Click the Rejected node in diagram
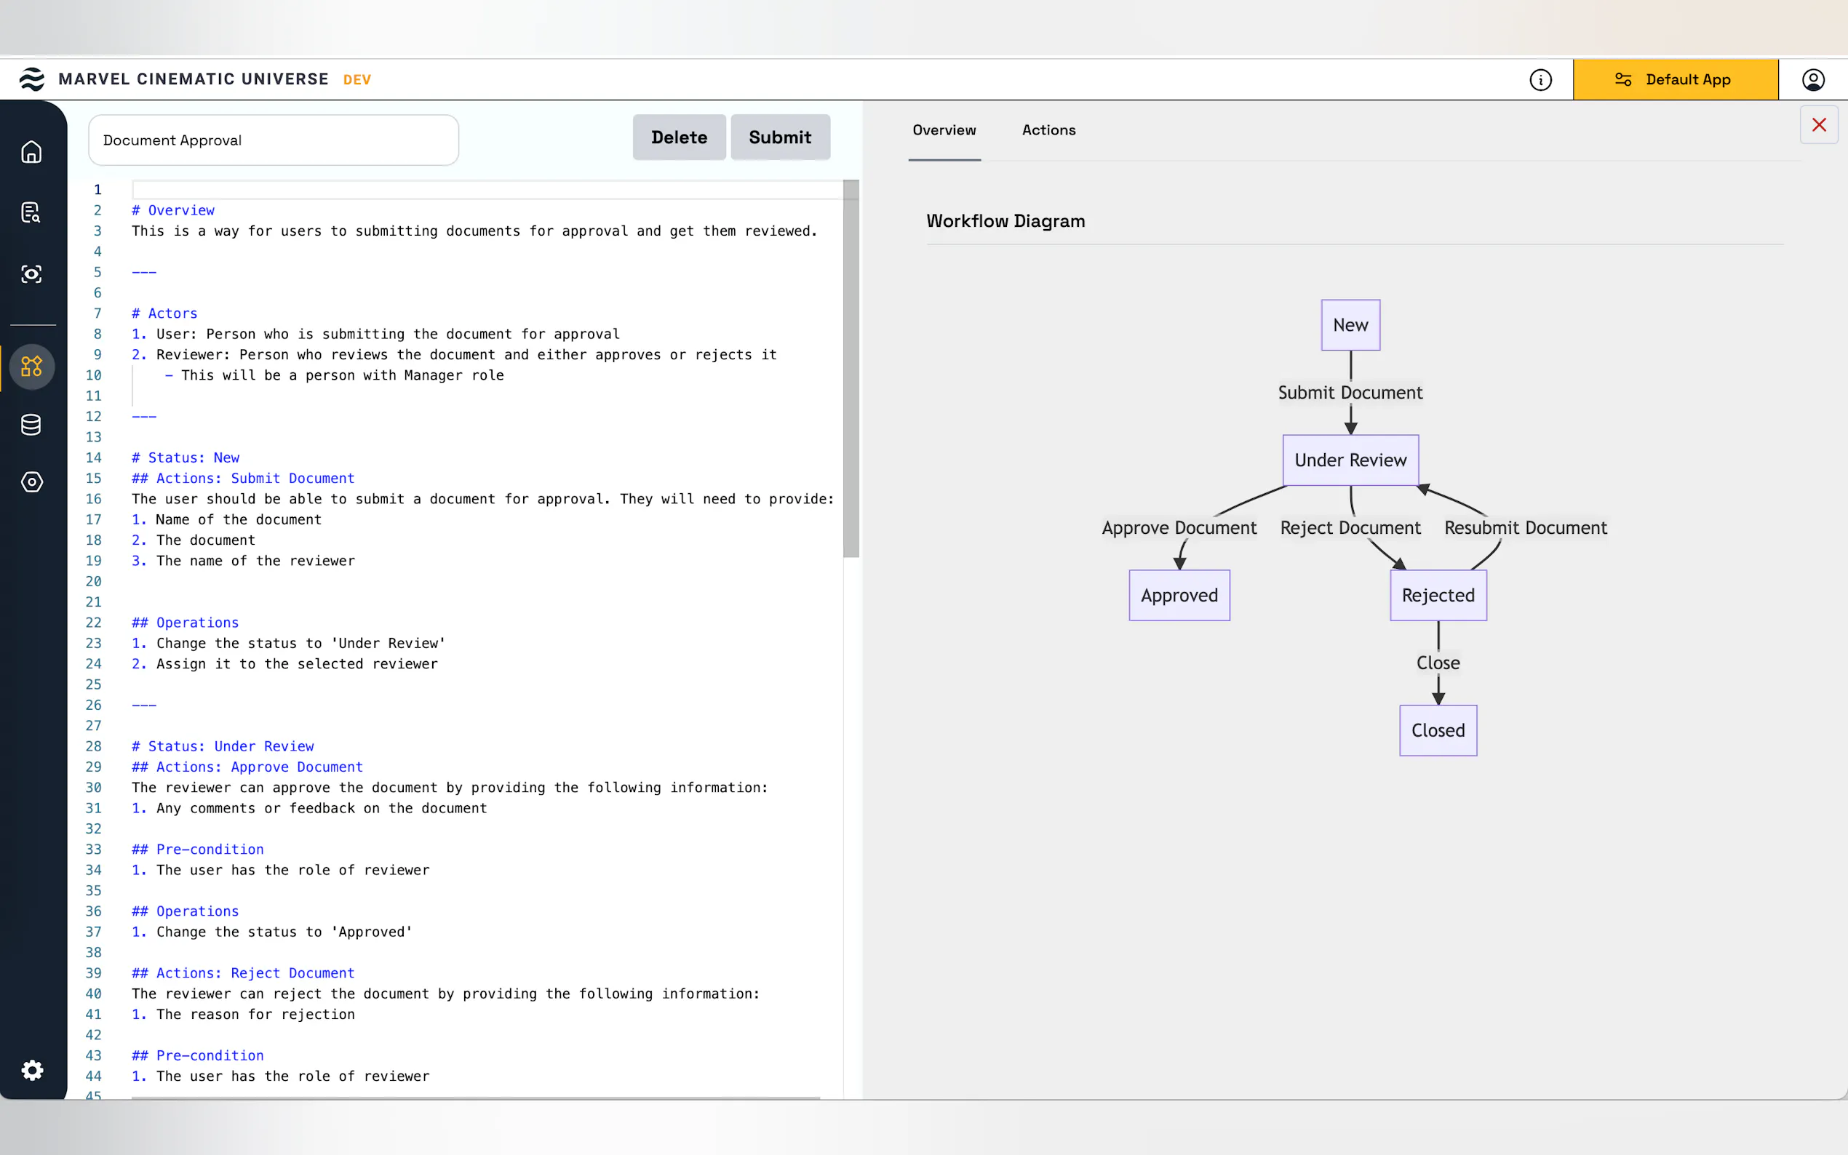Image resolution: width=1848 pixels, height=1155 pixels. (1438, 595)
